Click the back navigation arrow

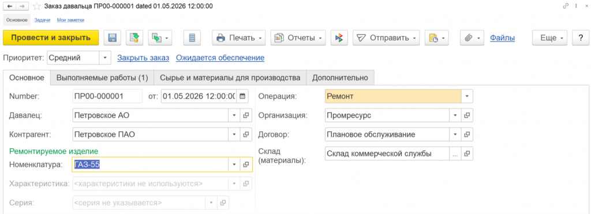click(9, 6)
